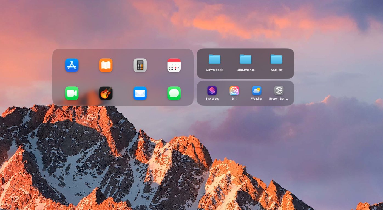The height and width of the screenshot is (210, 383).
Task: Click the "Musics" label text
Action: coord(276,70)
